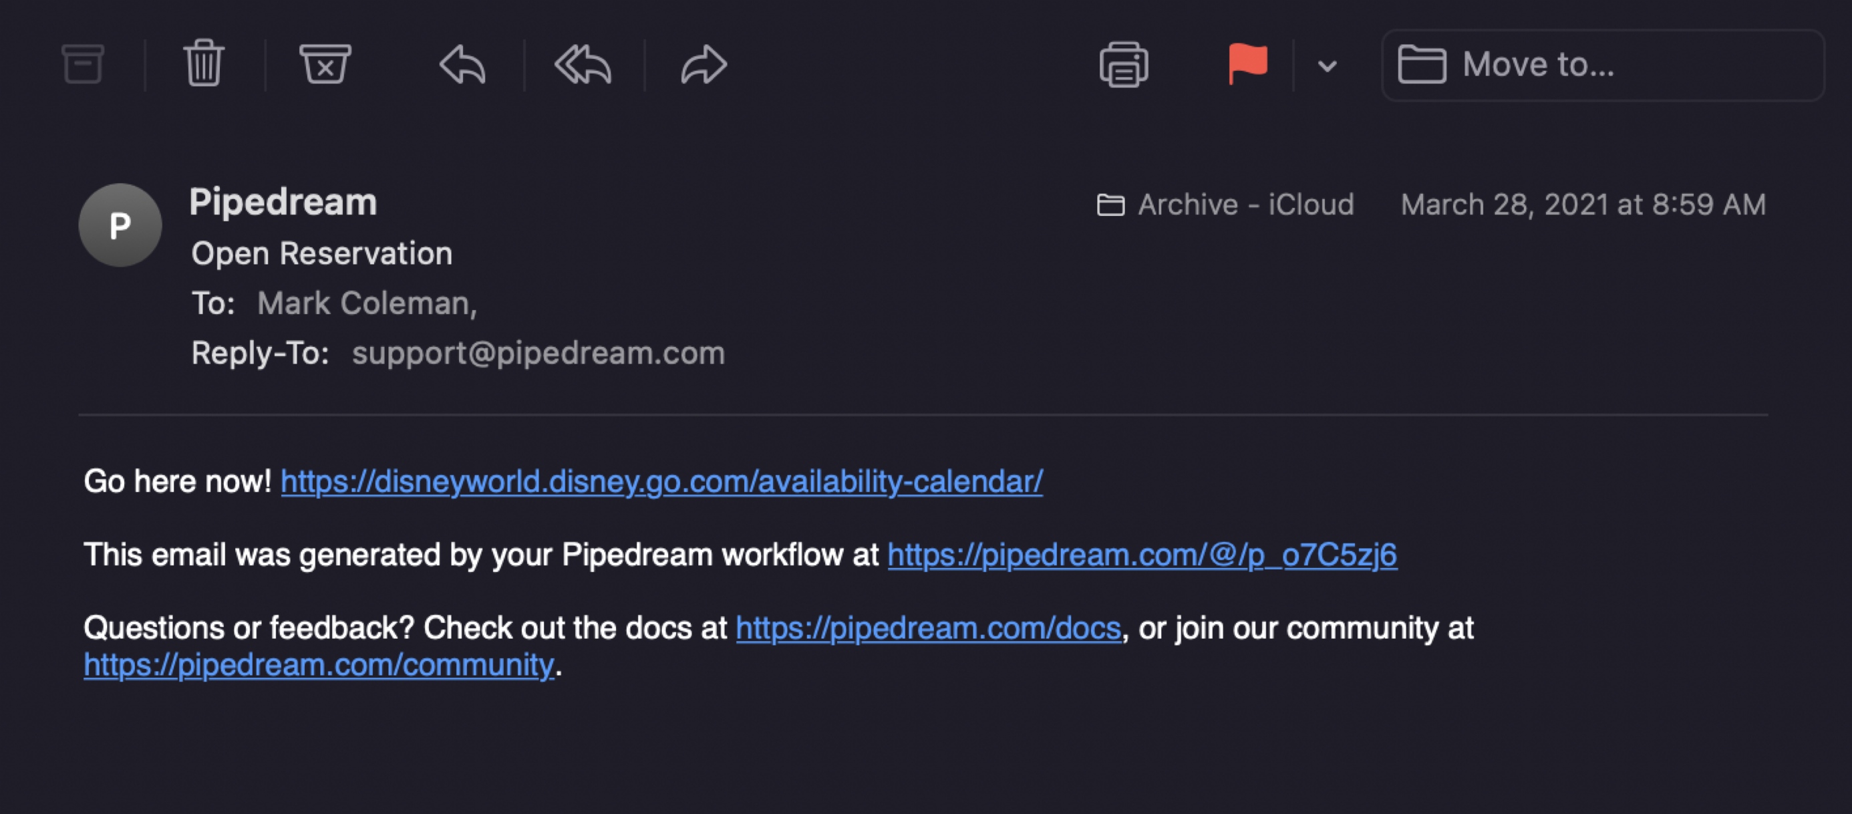Image resolution: width=1852 pixels, height=814 pixels.
Task: Reply to the Pipedream sender
Action: point(462,65)
